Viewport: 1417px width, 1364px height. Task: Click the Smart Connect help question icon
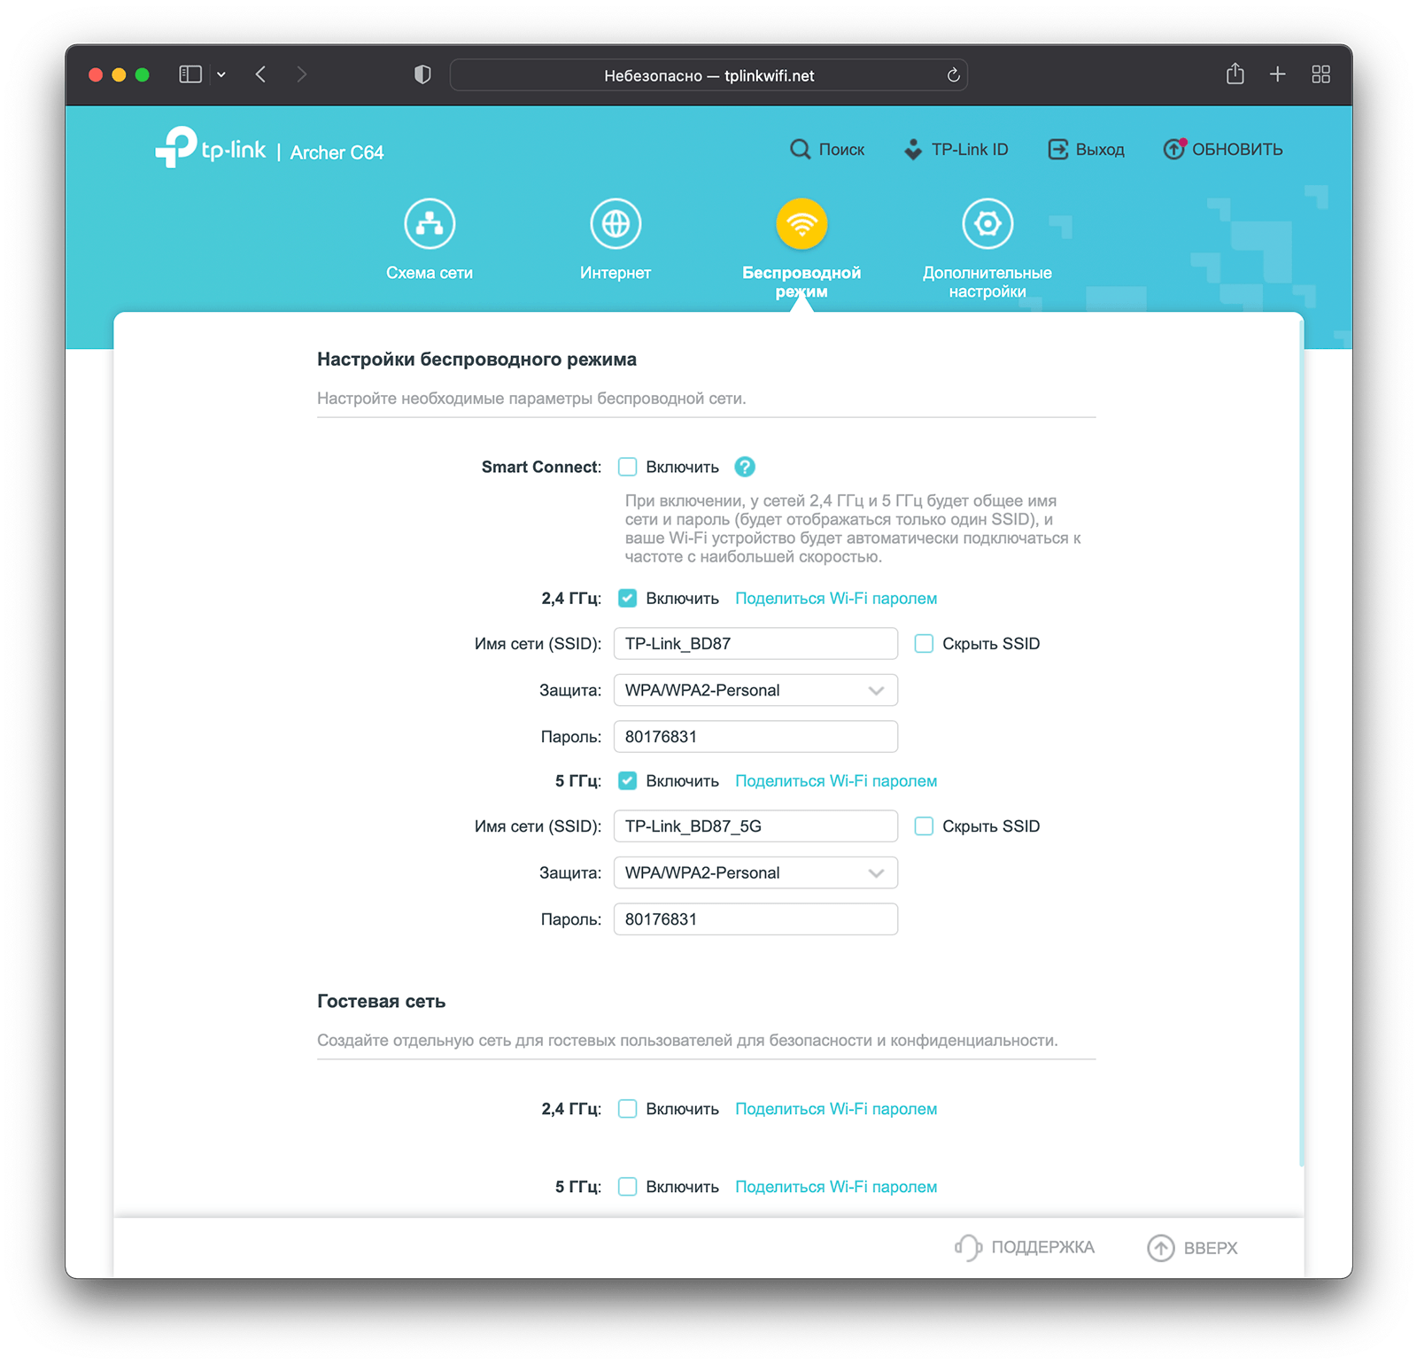pyautogui.click(x=745, y=467)
